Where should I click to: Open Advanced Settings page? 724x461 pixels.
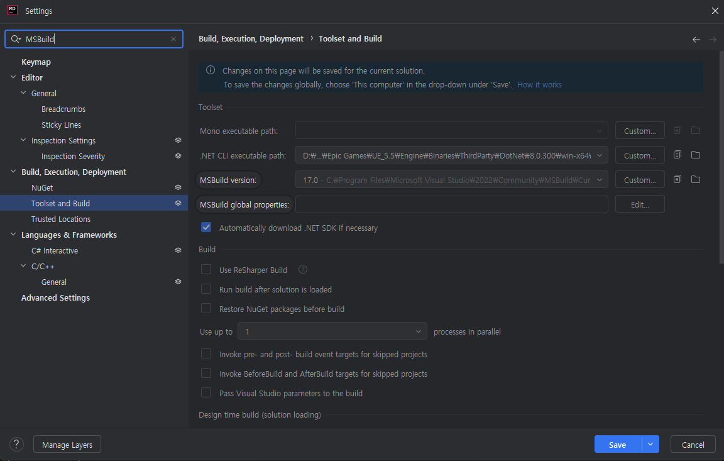[55, 297]
